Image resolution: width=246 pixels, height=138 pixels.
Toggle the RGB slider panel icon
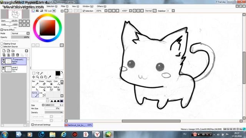click(37, 11)
